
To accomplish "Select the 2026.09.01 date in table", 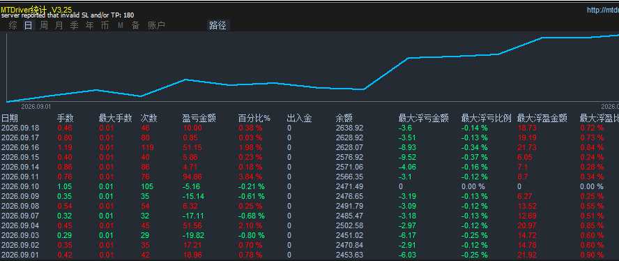I will pyautogui.click(x=20, y=255).
